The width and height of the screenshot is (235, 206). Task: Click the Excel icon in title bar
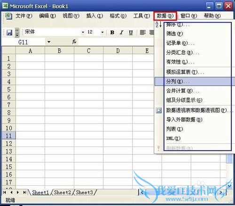point(5,6)
